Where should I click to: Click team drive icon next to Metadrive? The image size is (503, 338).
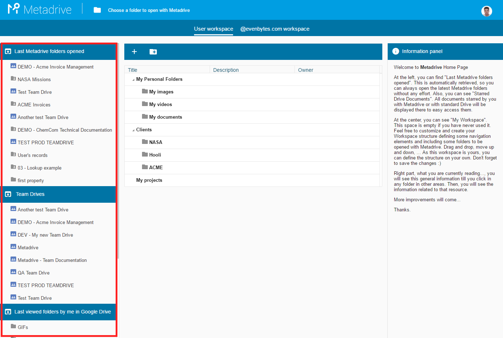click(13, 247)
